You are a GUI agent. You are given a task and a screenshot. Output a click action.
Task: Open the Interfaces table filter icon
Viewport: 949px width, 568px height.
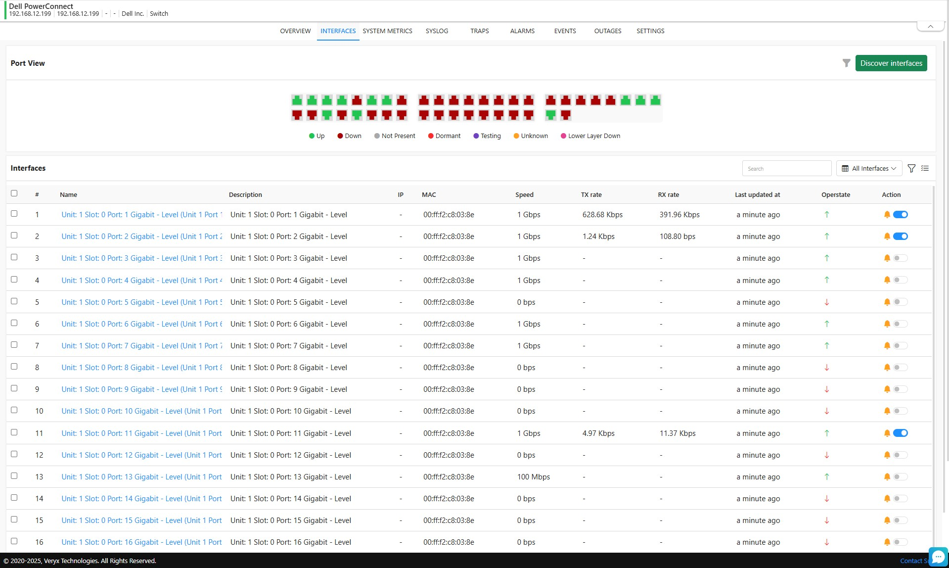tap(911, 169)
